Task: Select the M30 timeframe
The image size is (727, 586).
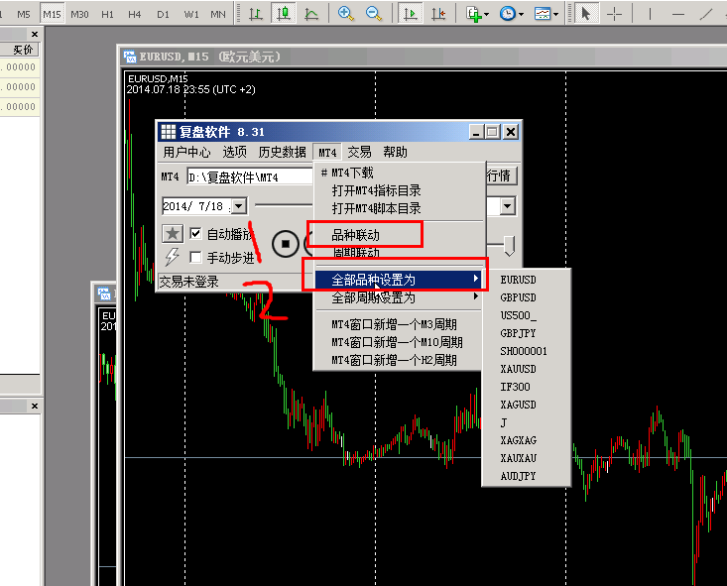Action: click(x=79, y=15)
